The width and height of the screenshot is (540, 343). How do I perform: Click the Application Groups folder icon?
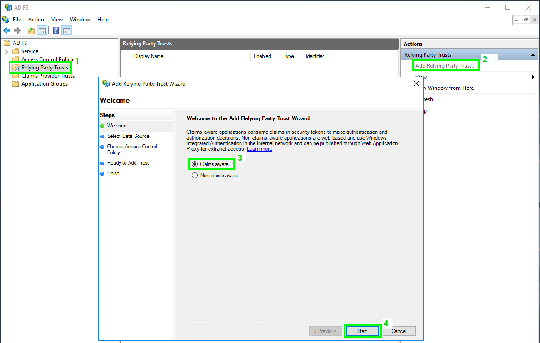(16, 84)
